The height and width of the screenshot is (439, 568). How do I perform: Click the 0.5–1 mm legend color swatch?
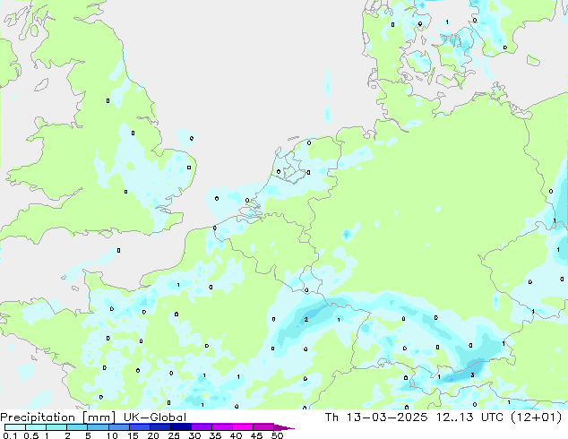pyautogui.click(x=36, y=427)
